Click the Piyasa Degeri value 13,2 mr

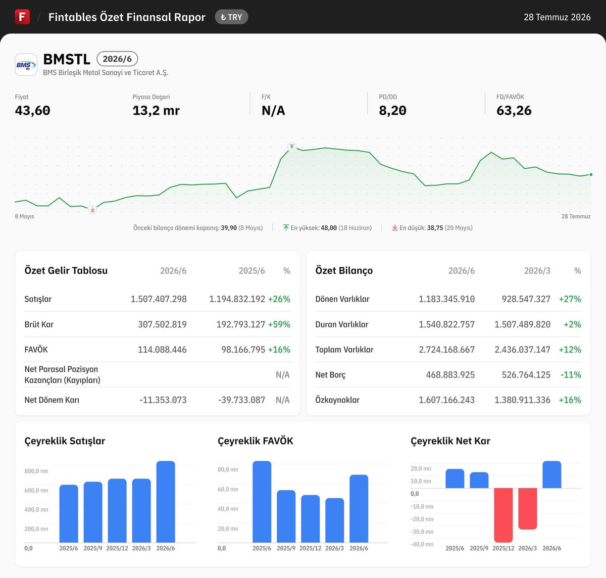[156, 111]
